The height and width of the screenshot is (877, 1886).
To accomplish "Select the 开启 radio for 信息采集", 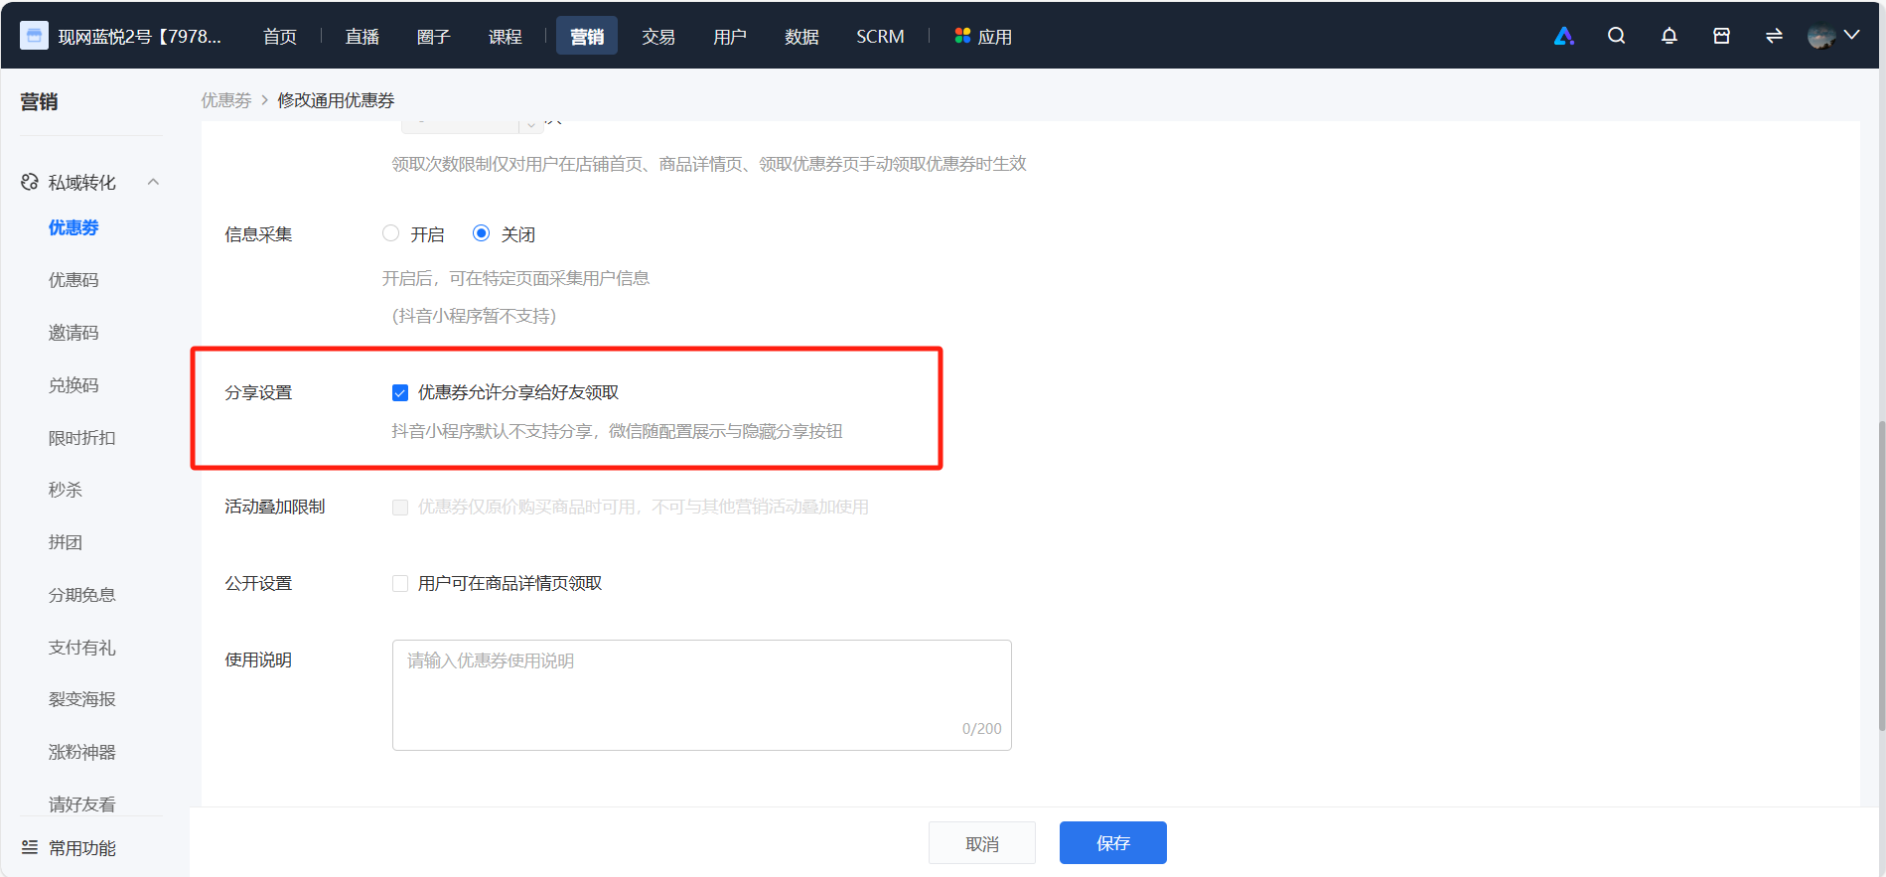I will (x=391, y=233).
